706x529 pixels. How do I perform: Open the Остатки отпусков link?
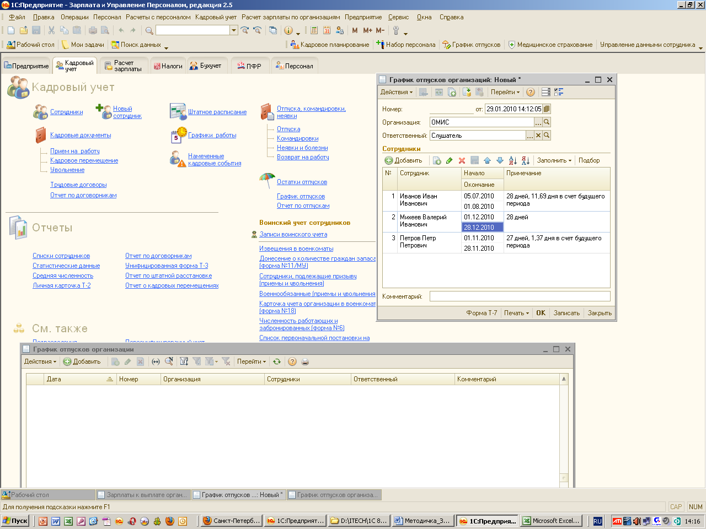click(302, 182)
